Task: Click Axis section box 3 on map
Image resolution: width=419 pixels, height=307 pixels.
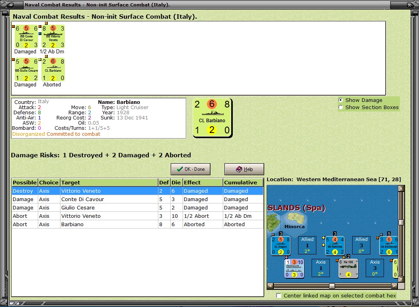Action: click(x=375, y=268)
